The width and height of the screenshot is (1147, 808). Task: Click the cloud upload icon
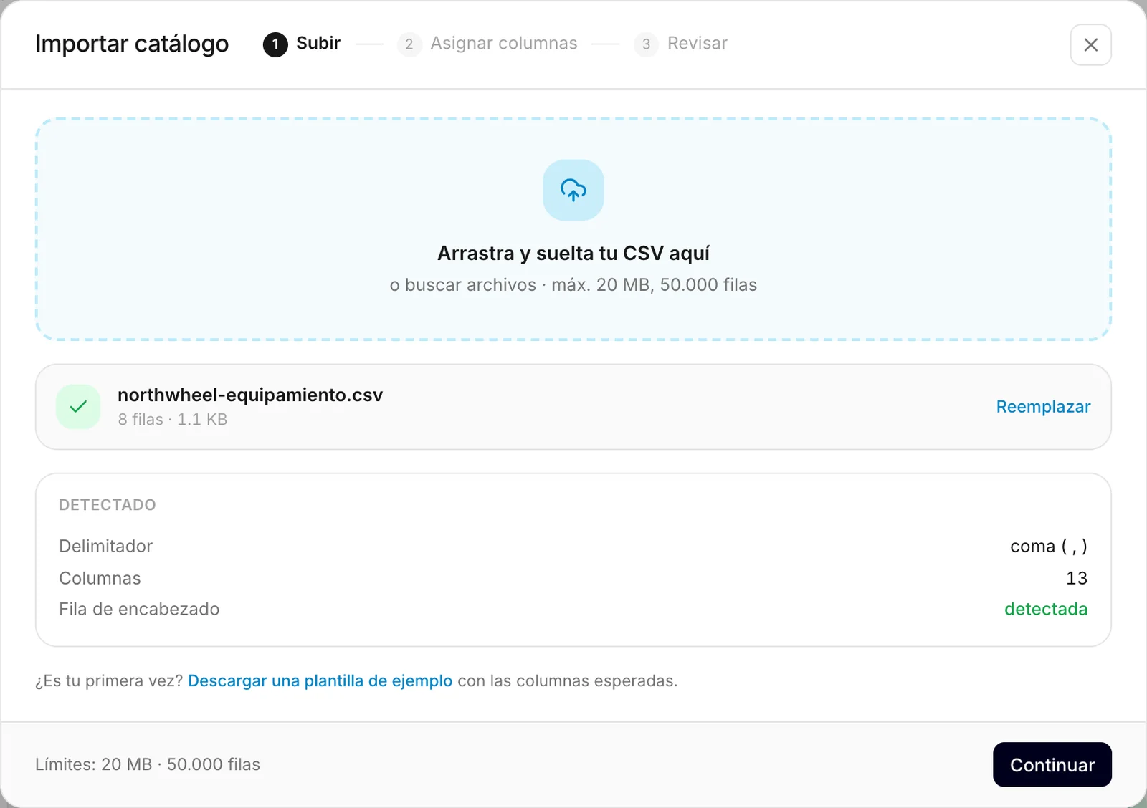click(573, 190)
